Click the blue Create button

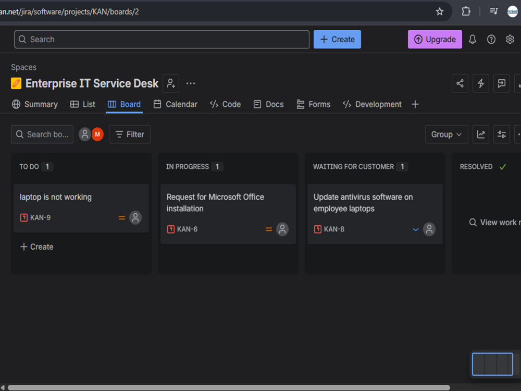pos(337,39)
